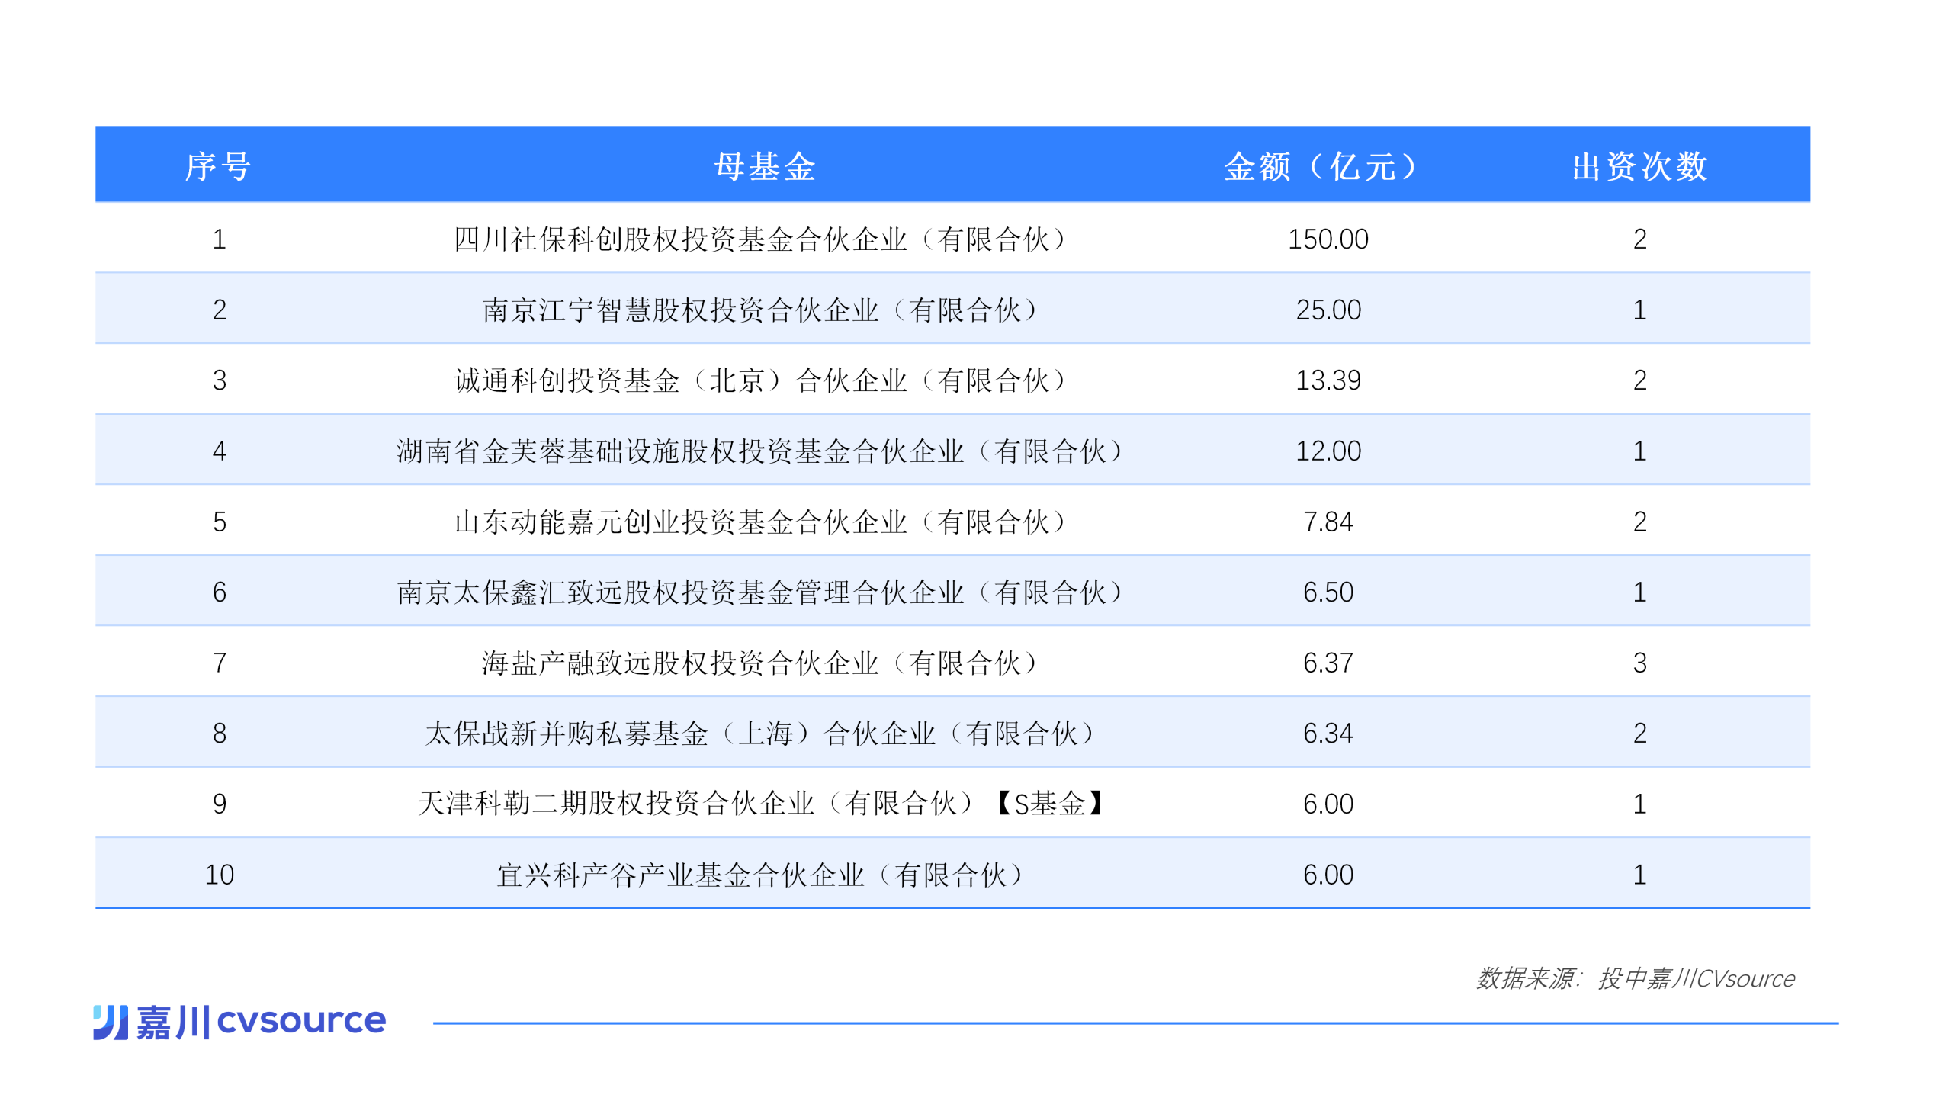The image size is (1952, 1098).
Task: Select the 13.39 amount value
Action: [x=1328, y=380]
